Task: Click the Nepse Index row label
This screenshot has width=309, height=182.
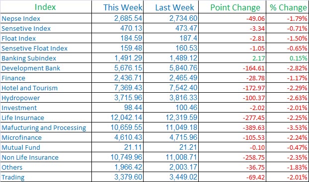Action: coord(21,18)
